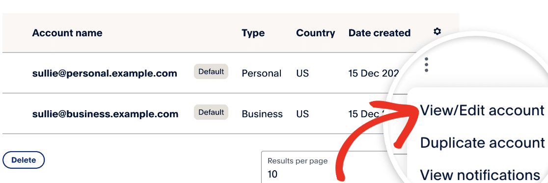548x183 pixels.
Task: Open the three-dot menu for personal account
Action: coord(426,65)
